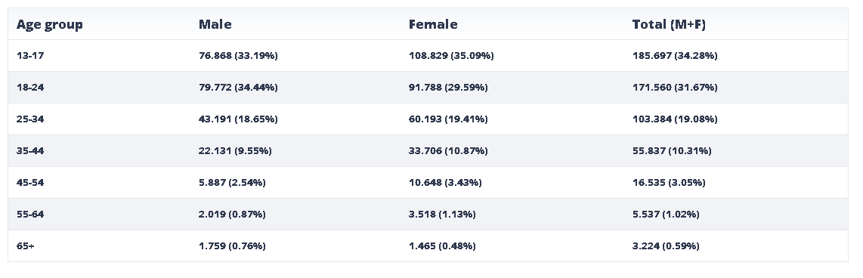Select the 55-64 age group cell
This screenshot has height=278, width=863.
(30, 214)
